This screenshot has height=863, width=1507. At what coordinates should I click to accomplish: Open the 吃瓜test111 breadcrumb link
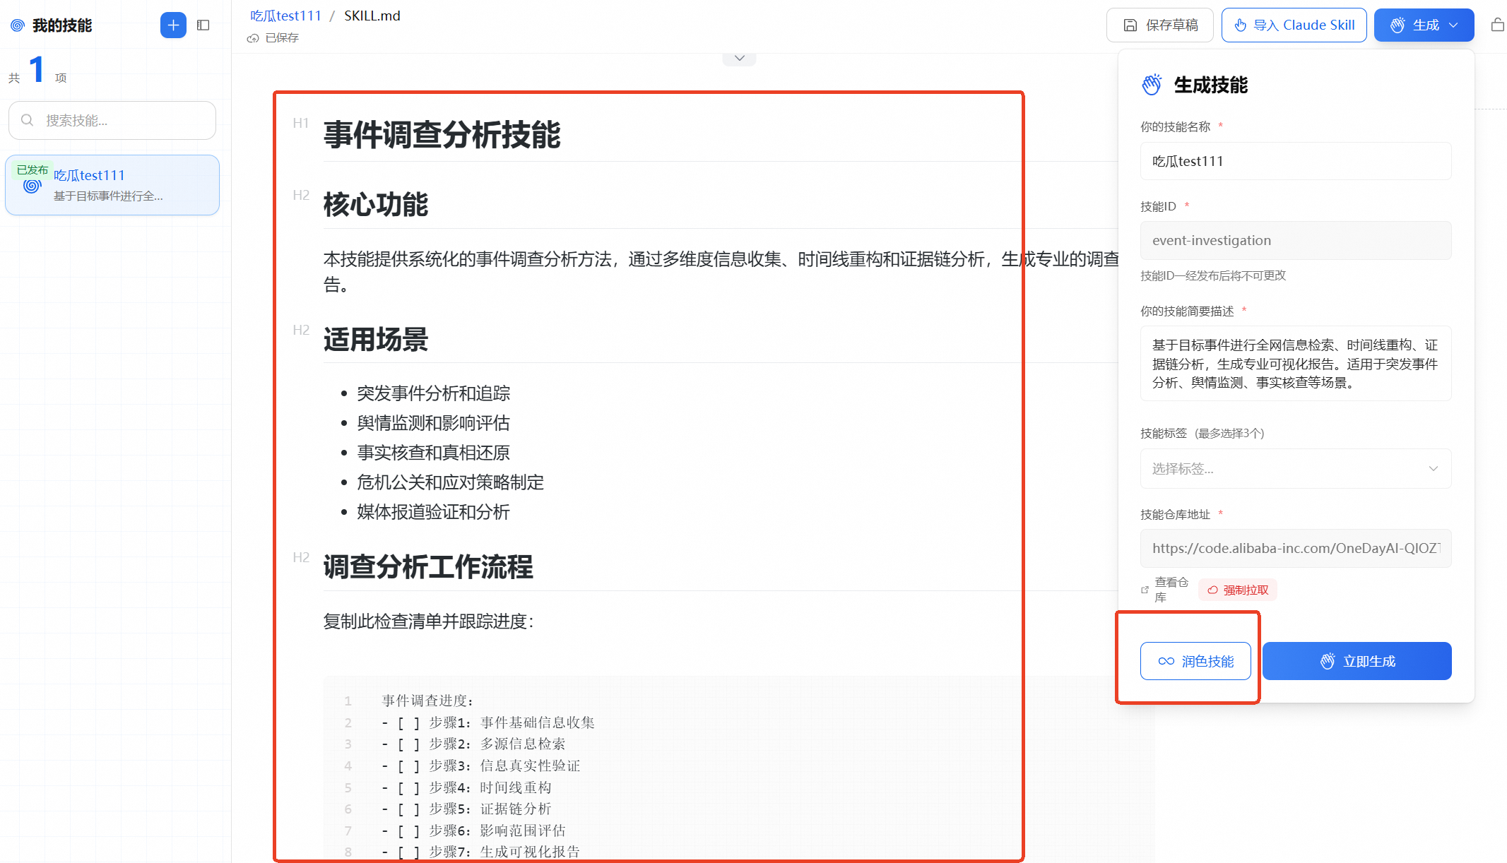[285, 16]
